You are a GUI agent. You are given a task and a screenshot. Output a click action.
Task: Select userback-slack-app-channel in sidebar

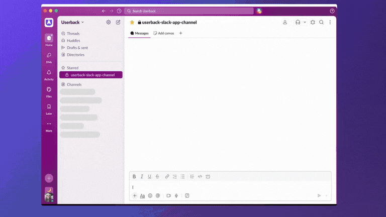click(91, 75)
